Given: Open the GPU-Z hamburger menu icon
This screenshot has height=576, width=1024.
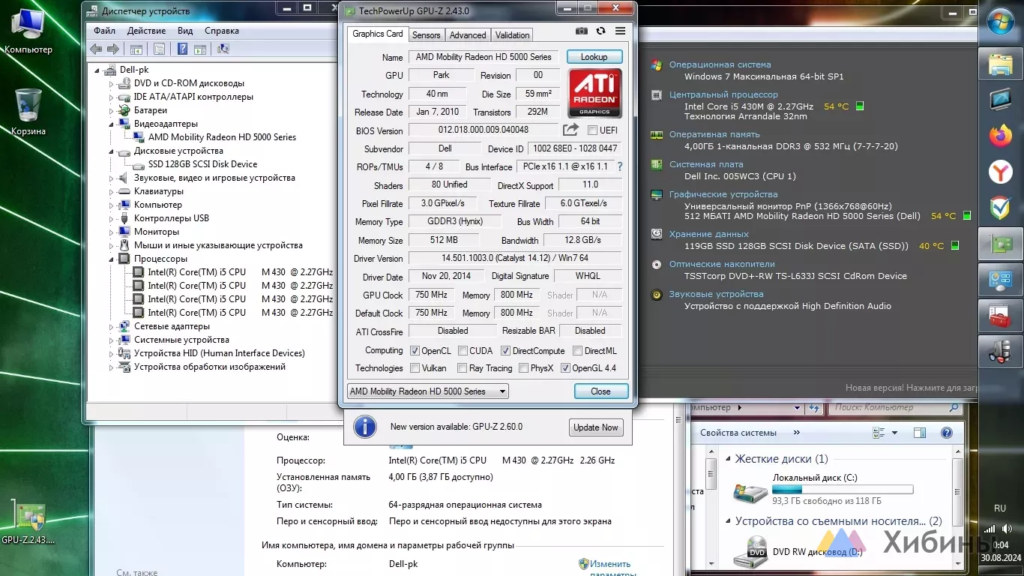Looking at the screenshot, I should [x=620, y=31].
